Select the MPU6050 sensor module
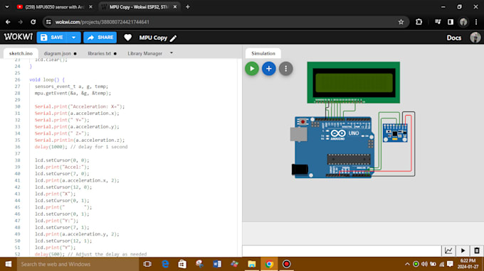 [395, 133]
